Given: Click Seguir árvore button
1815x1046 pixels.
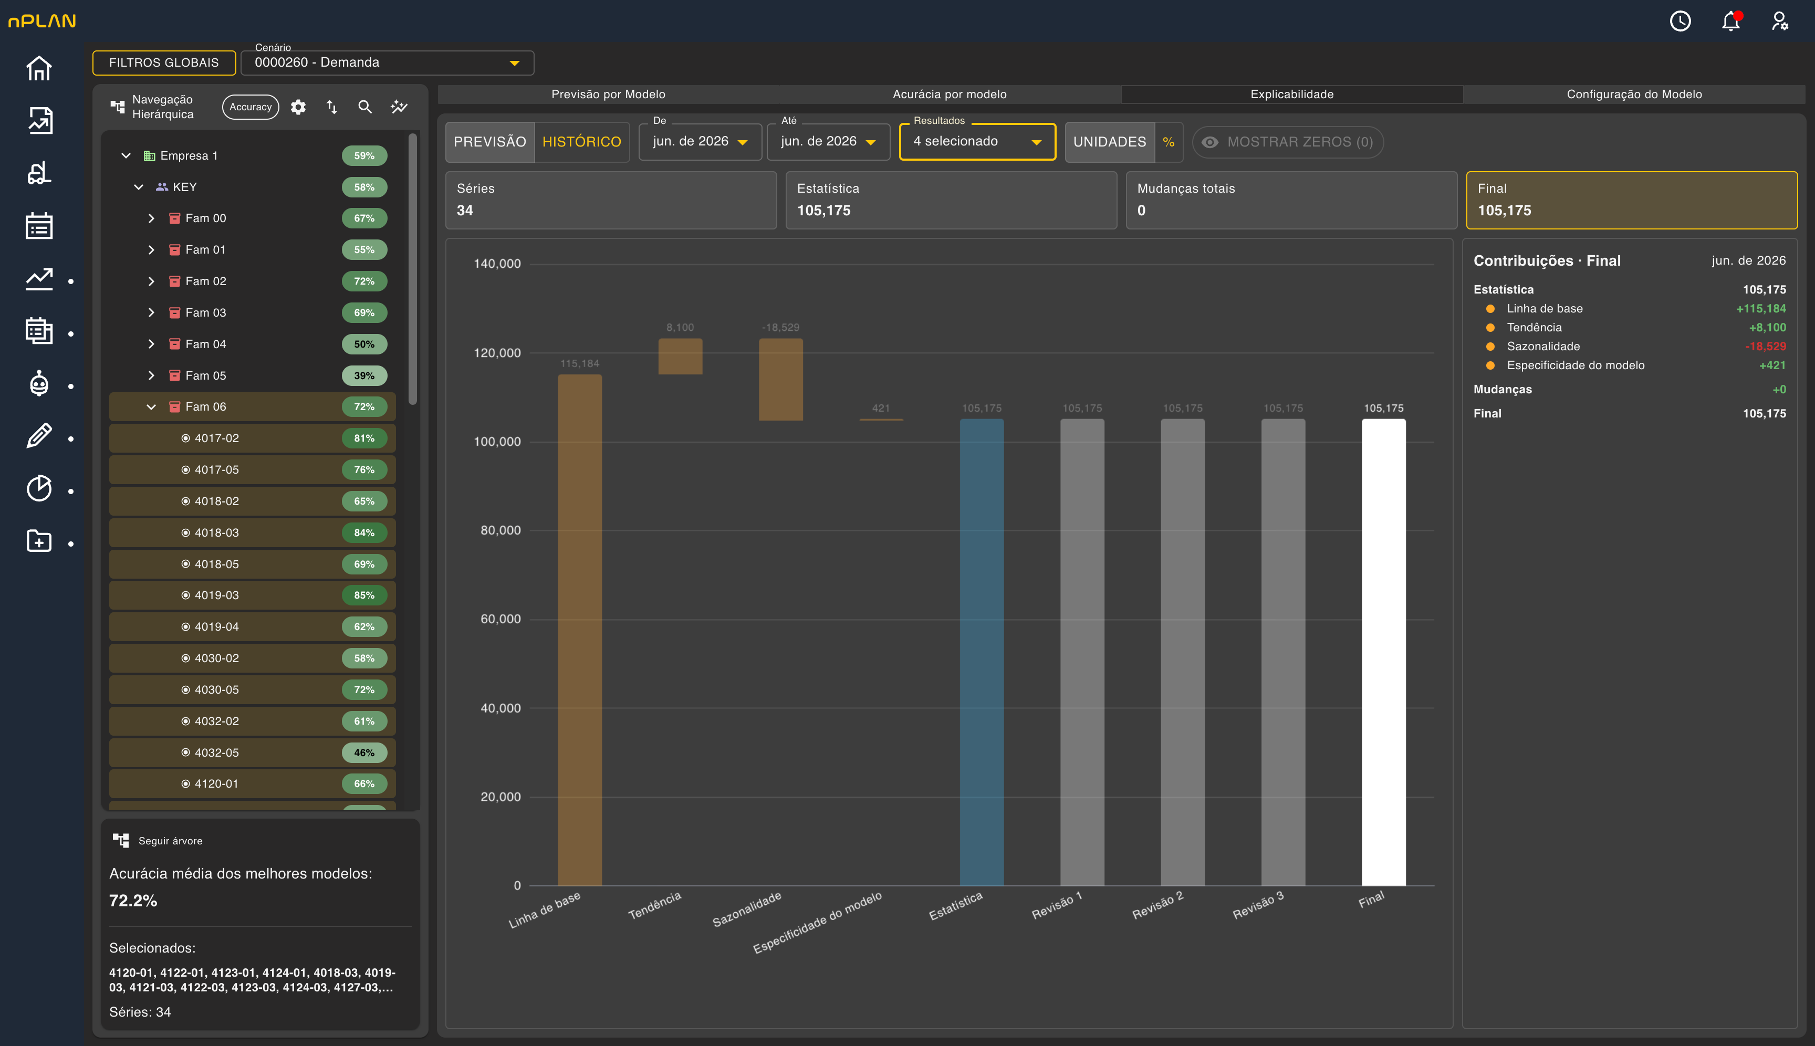Looking at the screenshot, I should [158, 841].
